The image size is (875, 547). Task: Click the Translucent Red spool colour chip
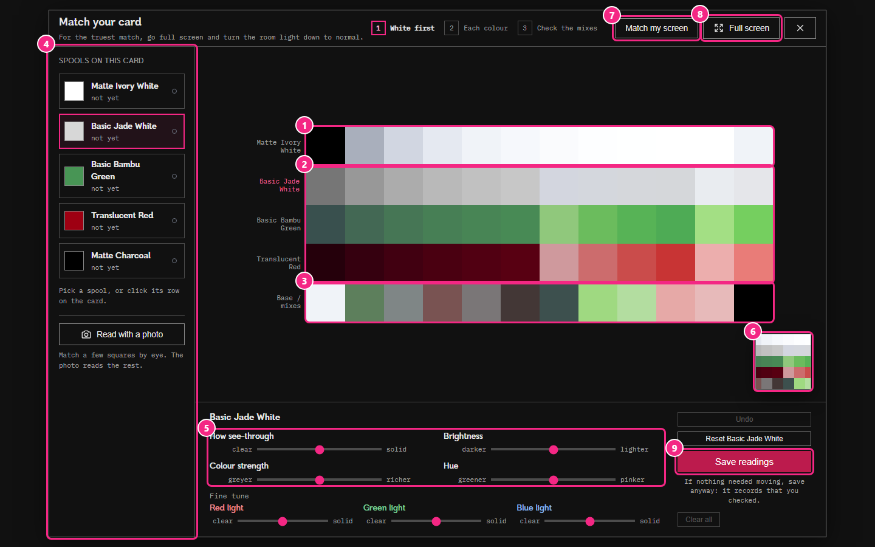(74, 221)
